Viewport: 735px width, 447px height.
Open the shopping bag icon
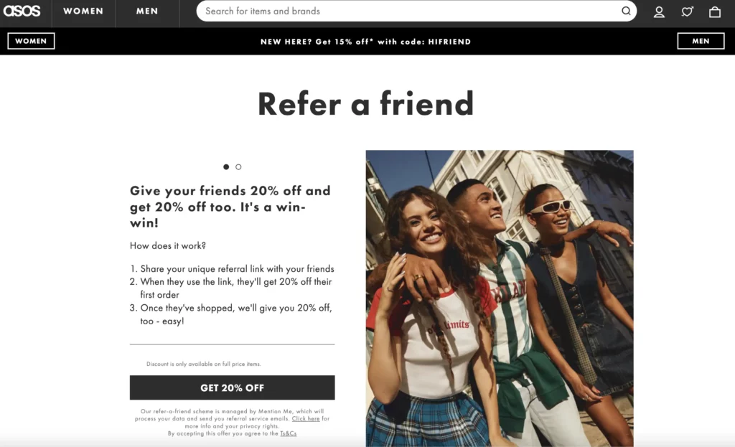[x=715, y=11]
